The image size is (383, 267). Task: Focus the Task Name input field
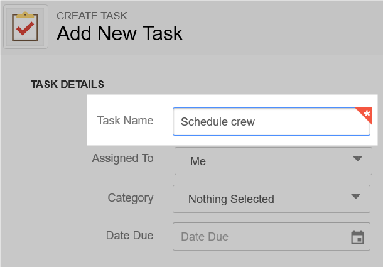271,121
